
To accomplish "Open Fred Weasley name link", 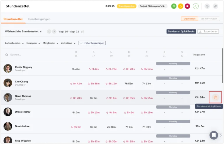I will tap(23, 141).
